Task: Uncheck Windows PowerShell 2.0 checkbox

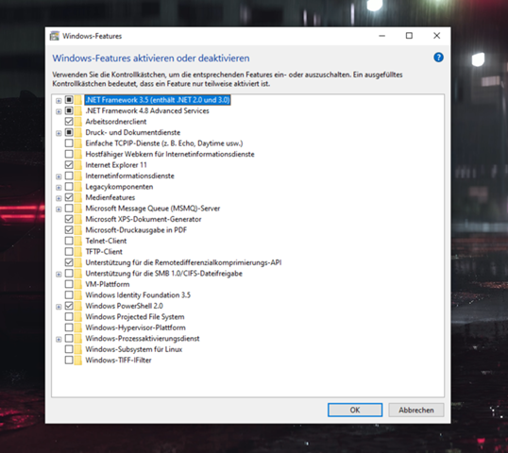Action: (x=69, y=306)
